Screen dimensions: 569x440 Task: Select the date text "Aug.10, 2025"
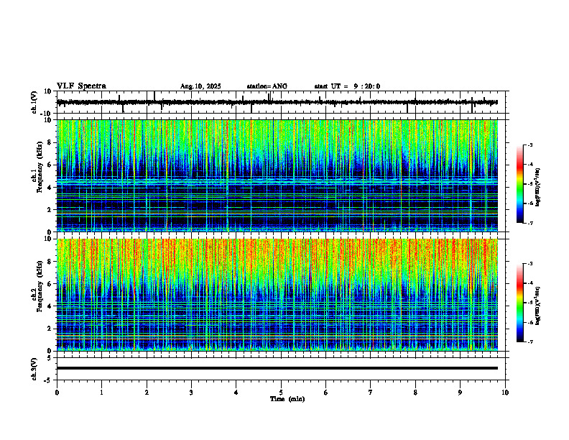(x=200, y=86)
